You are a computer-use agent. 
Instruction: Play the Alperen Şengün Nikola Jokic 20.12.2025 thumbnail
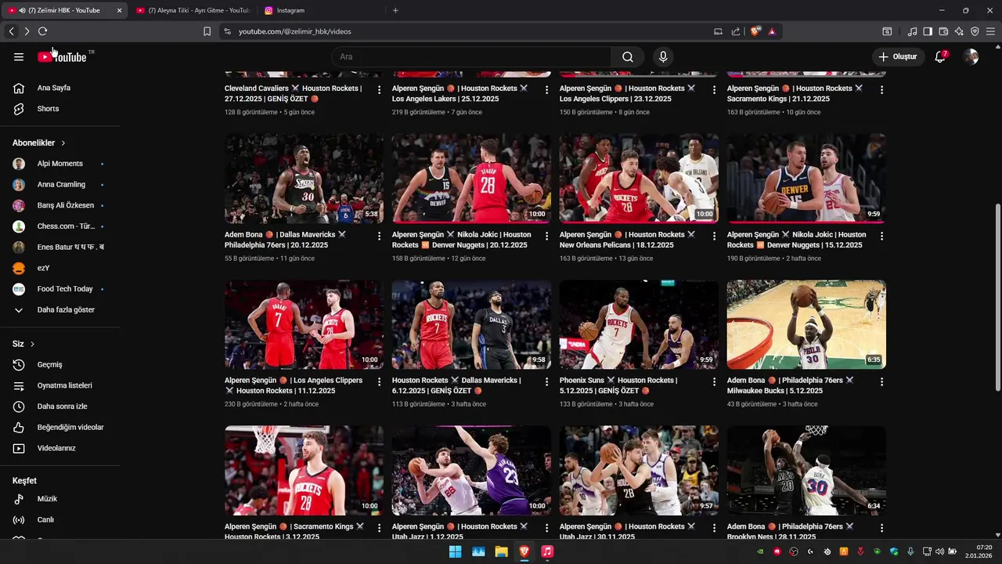471,179
